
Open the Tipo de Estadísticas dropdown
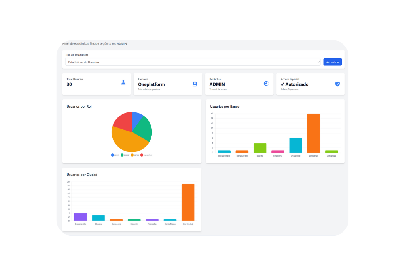pyautogui.click(x=193, y=62)
